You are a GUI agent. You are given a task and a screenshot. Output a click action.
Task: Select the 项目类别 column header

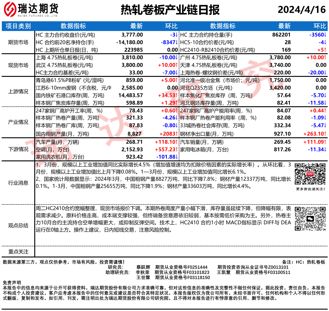[18, 26]
